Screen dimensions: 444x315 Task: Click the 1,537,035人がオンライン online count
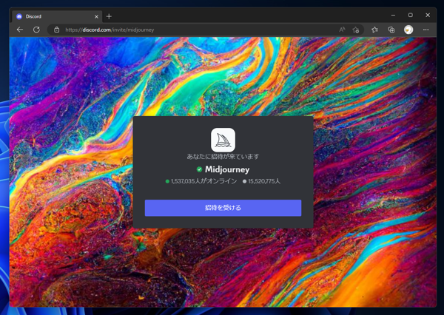[201, 181]
